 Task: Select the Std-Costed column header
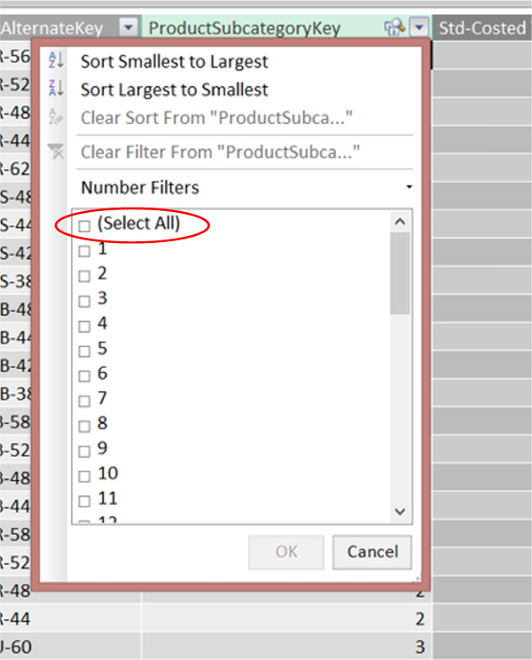click(483, 28)
